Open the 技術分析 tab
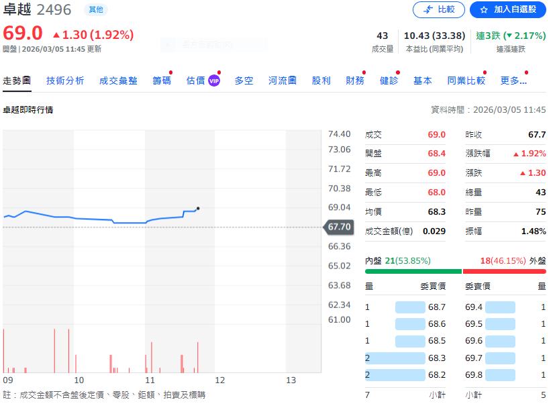 [65, 81]
